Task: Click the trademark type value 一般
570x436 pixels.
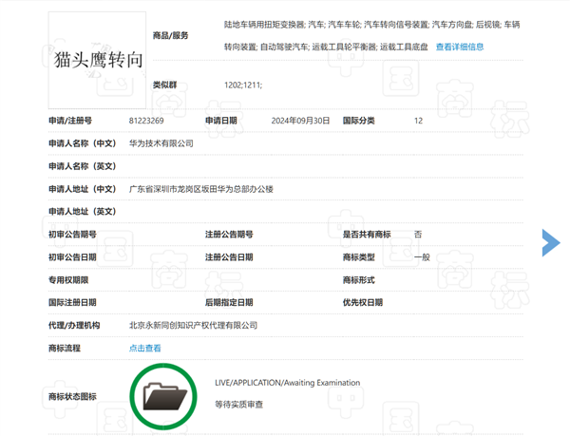Action: pyautogui.click(x=422, y=256)
